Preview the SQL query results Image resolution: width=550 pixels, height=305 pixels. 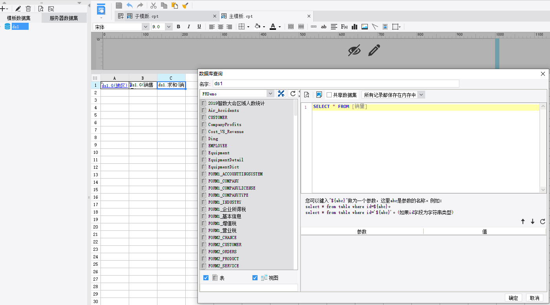[307, 95]
